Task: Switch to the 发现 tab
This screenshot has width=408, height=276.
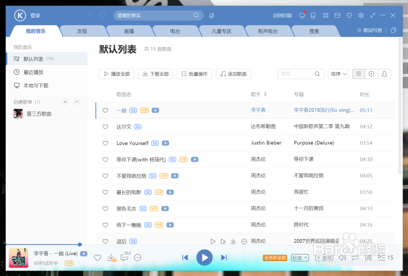Action: 82,31
